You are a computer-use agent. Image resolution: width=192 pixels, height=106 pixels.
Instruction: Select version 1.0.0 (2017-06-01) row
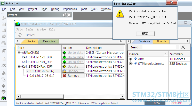40,76
